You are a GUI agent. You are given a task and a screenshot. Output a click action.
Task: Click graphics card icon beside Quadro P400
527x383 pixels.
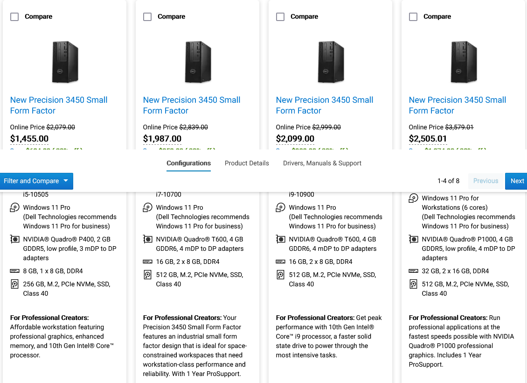(x=14, y=239)
